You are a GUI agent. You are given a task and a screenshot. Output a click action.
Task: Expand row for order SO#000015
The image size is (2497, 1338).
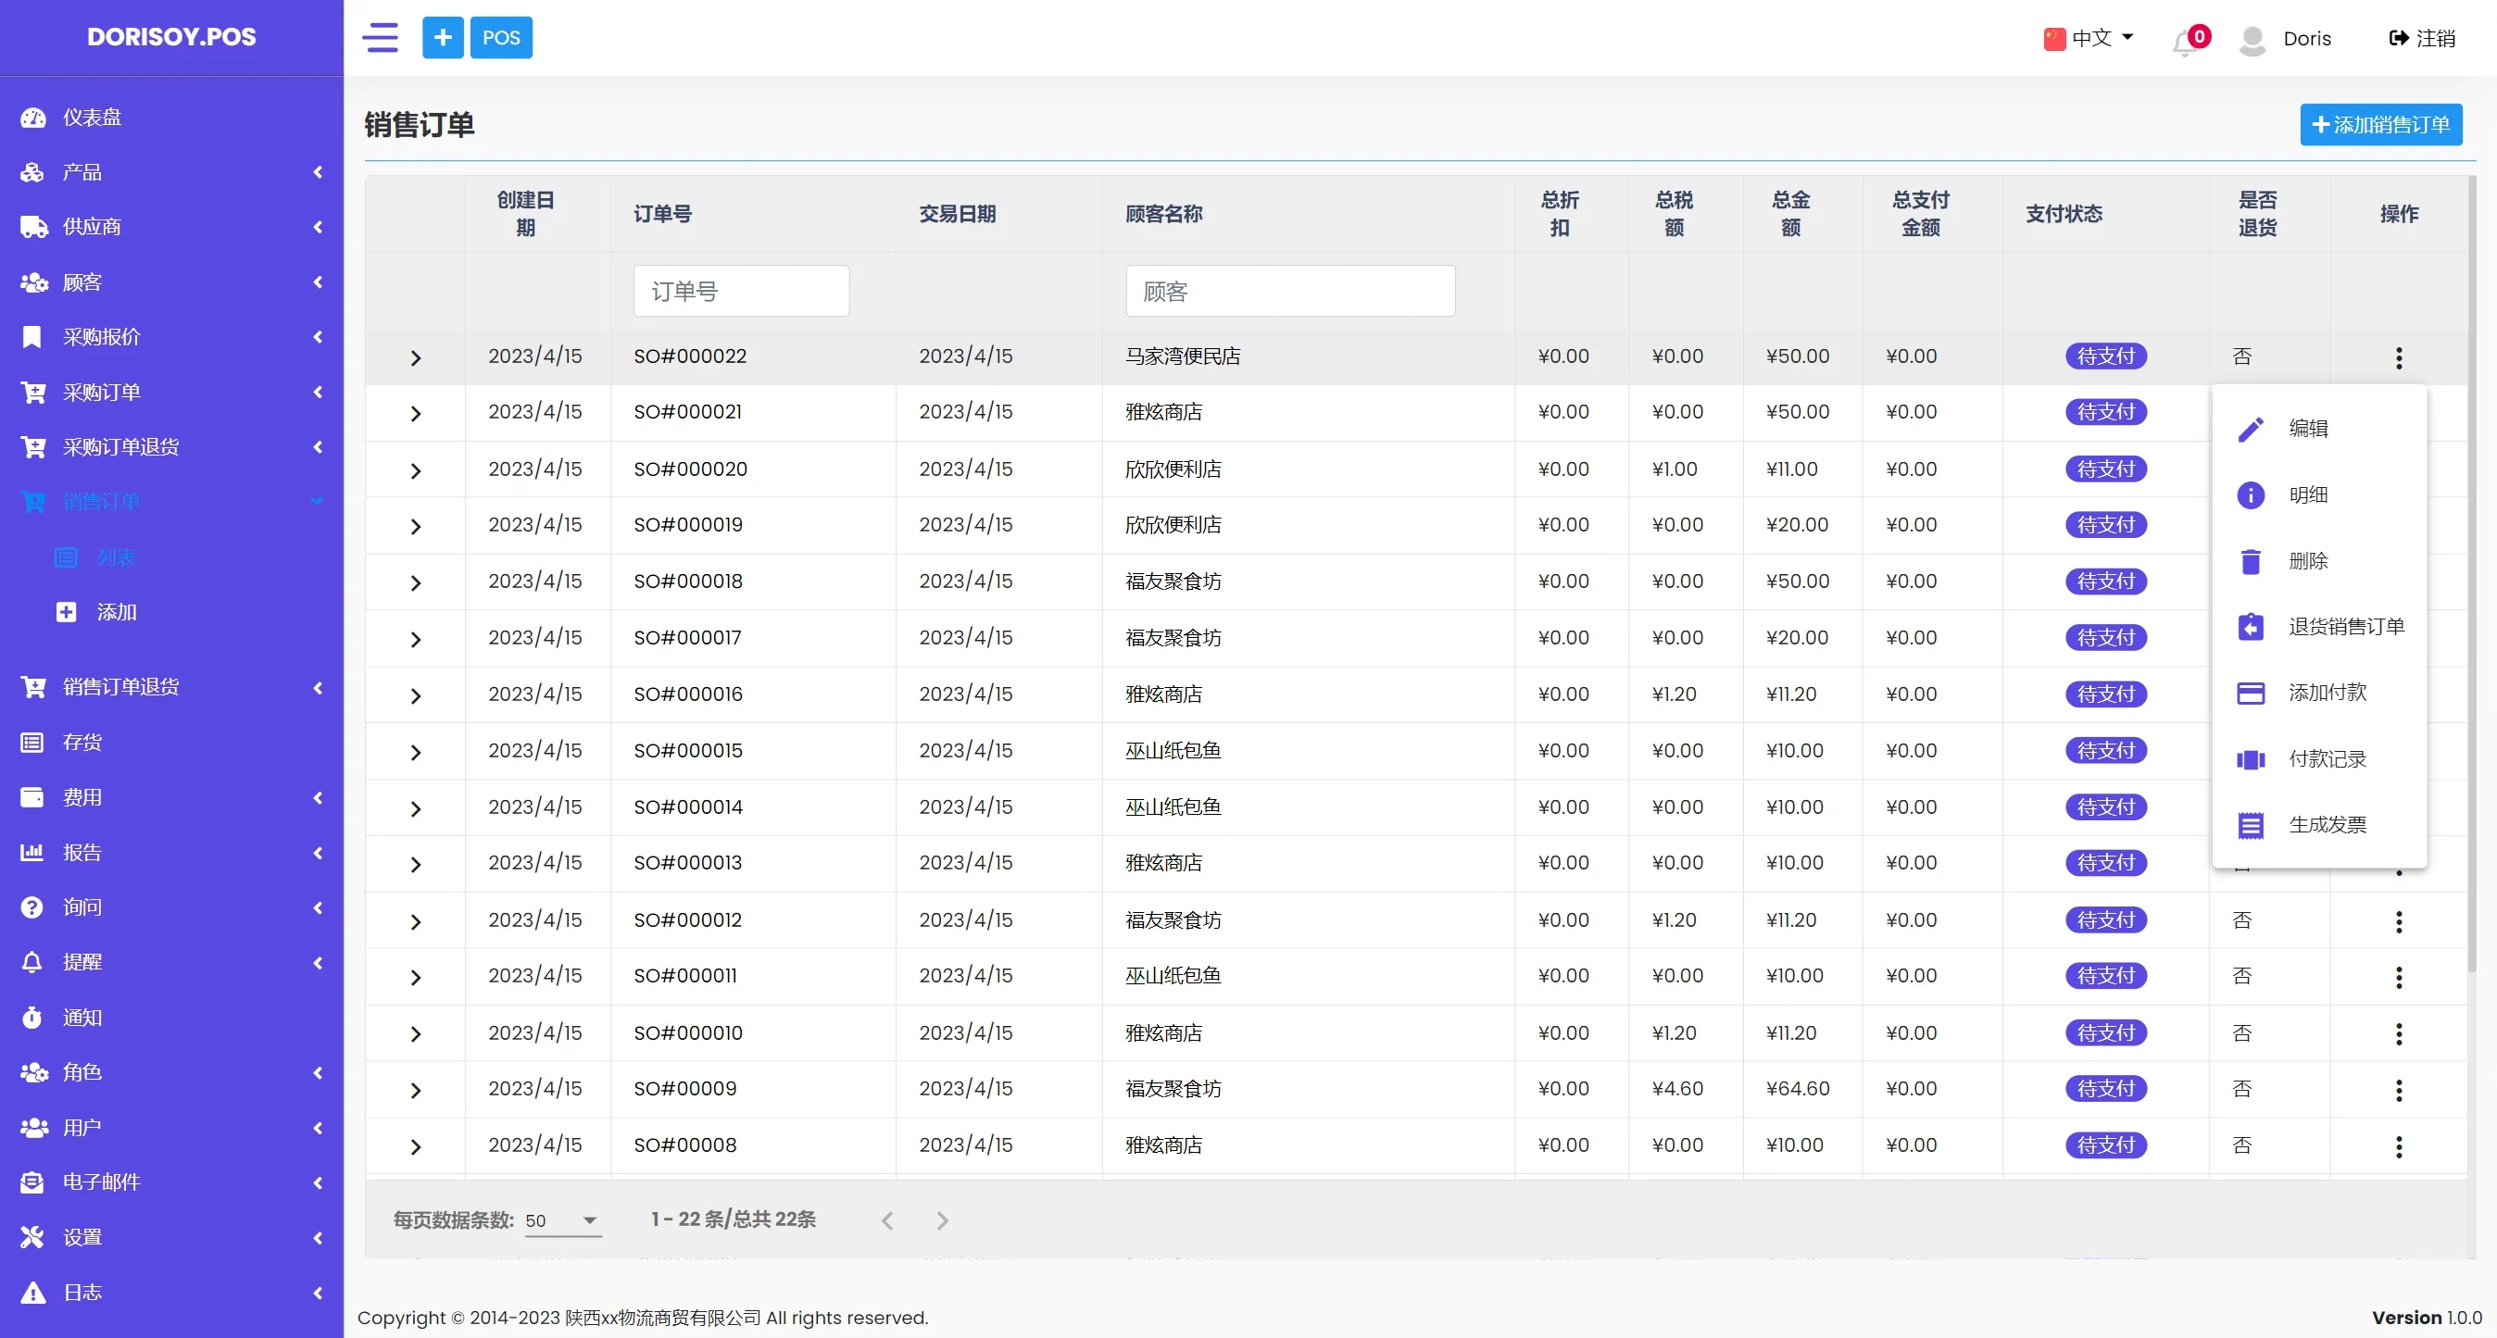pos(416,752)
